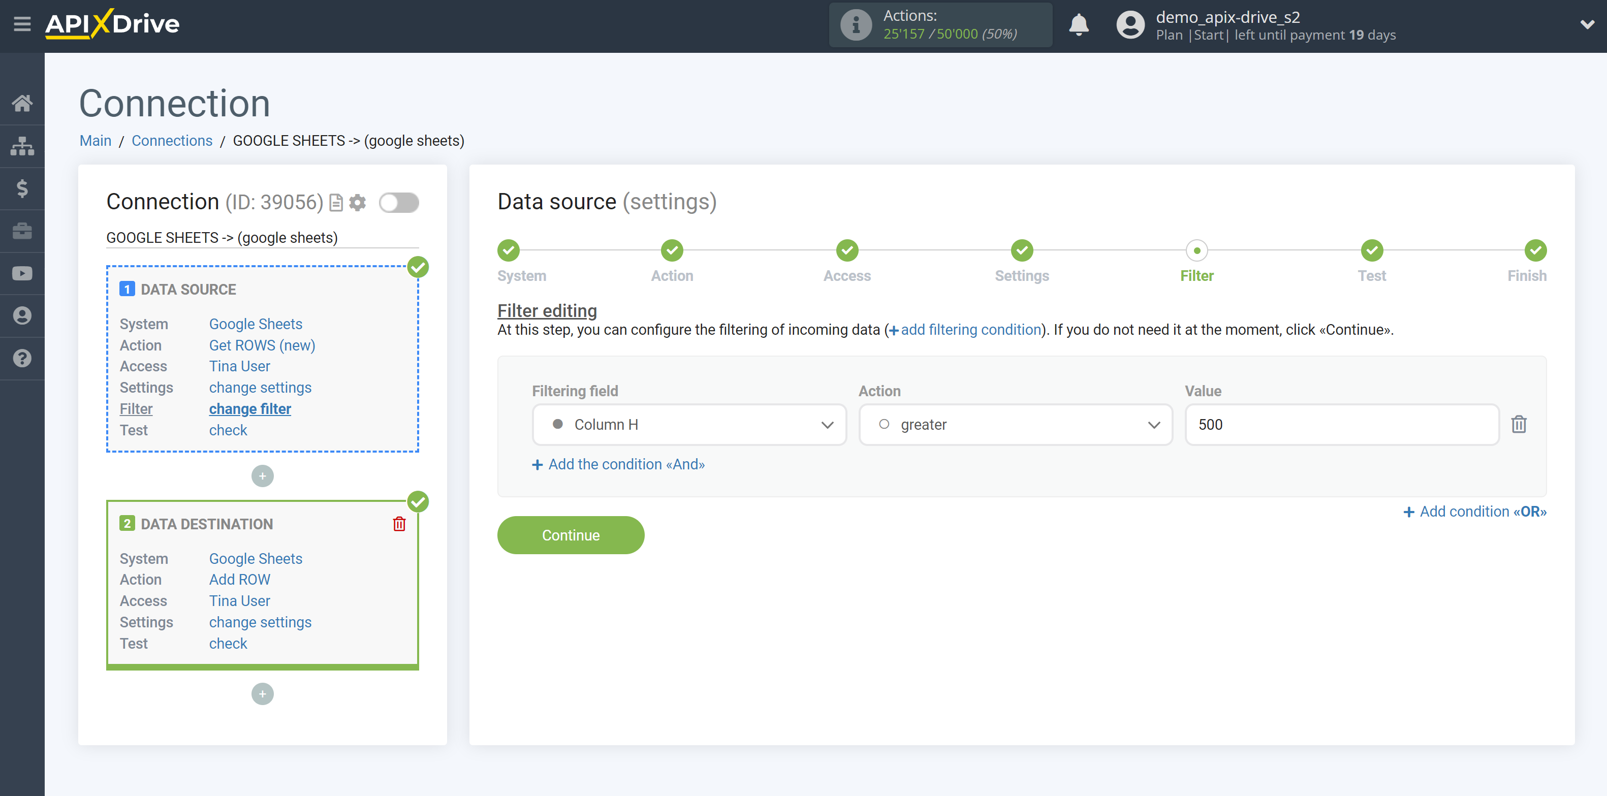Click Data Destination Google Sheets link
Screen dimensions: 1607x796
pyautogui.click(x=255, y=558)
